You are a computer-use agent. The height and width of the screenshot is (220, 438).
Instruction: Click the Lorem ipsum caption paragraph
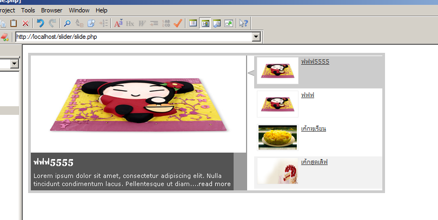(132, 180)
